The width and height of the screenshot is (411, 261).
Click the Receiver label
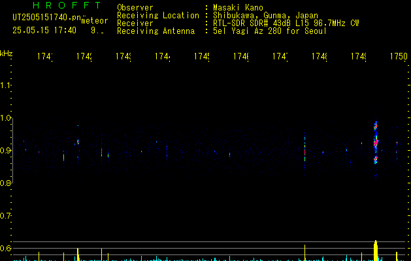[135, 23]
